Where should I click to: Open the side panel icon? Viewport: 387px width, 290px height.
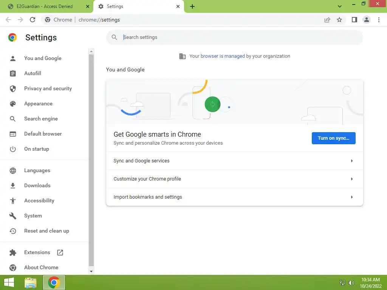pyautogui.click(x=354, y=20)
